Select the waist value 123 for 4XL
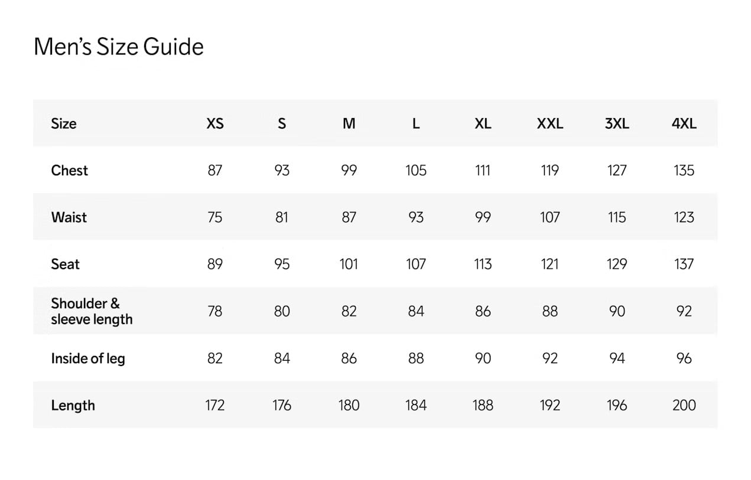 tap(684, 217)
